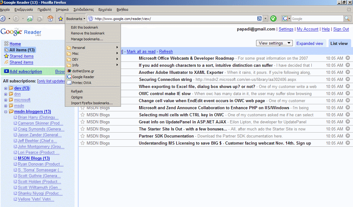This screenshot has height=207, width=353.
Task: Click Sign Out link
Action: pos(341,29)
